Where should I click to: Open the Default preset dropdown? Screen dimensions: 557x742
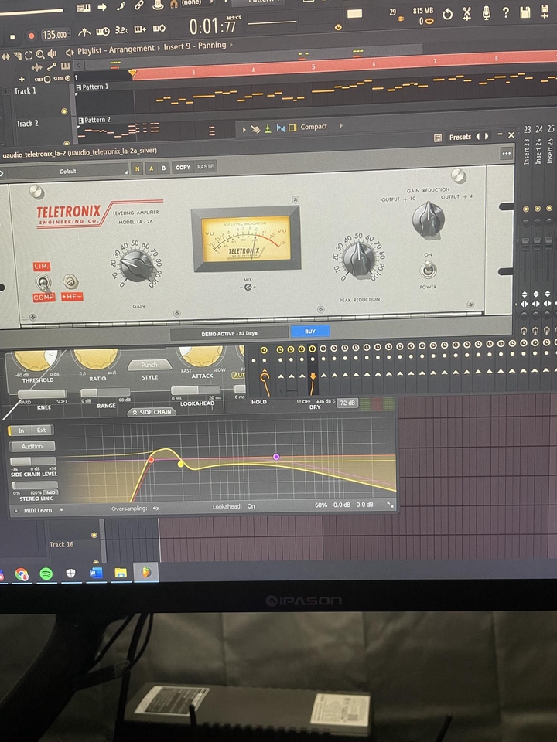[x=67, y=172]
